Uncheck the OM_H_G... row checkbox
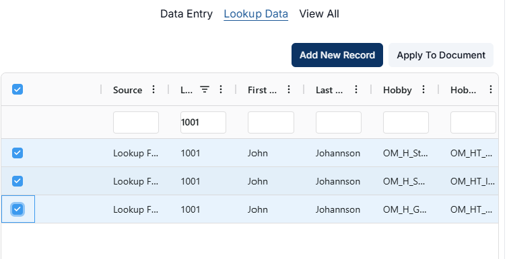Viewport: 509px width, 259px height. point(18,209)
